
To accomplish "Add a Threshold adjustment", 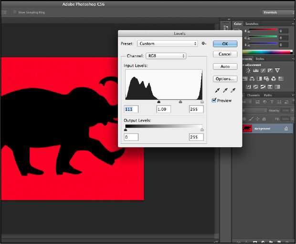I will (x=263, y=87).
